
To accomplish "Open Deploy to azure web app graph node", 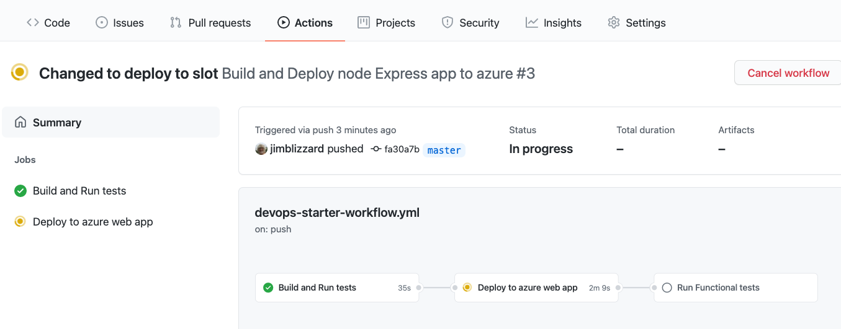I will [x=536, y=287].
